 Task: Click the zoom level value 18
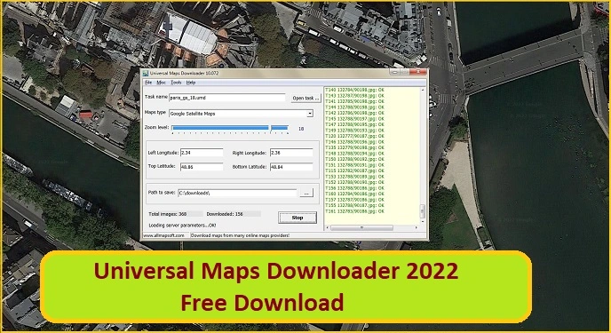(301, 129)
